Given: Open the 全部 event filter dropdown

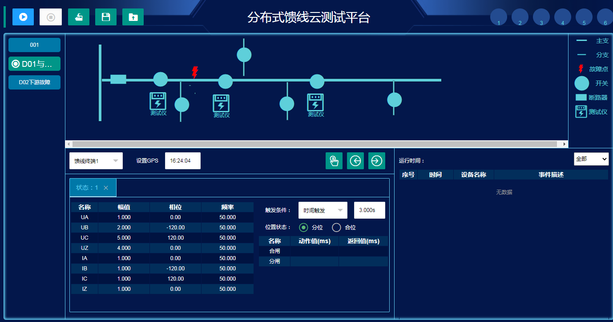Looking at the screenshot, I should point(591,159).
